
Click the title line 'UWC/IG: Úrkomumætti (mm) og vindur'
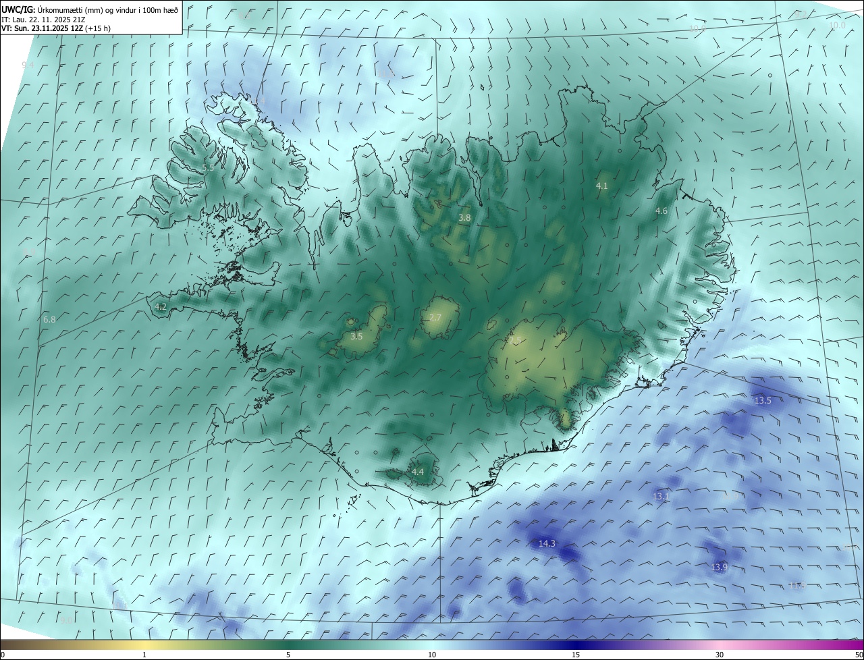coord(90,9)
